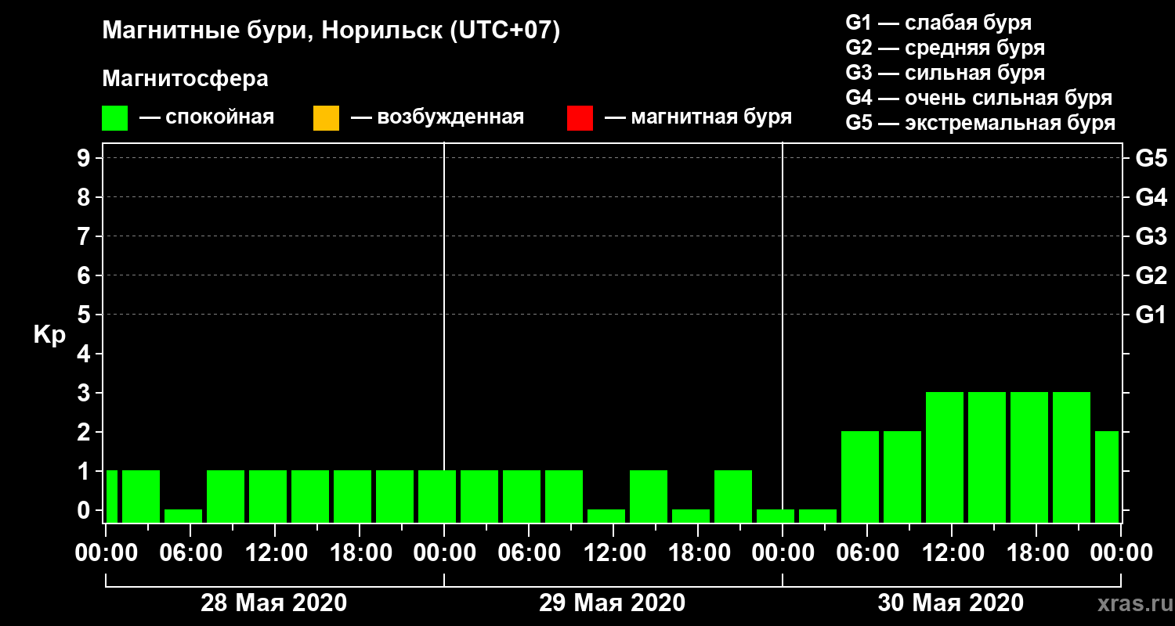
Task: Click the Kp axis value 7
Action: click(85, 236)
